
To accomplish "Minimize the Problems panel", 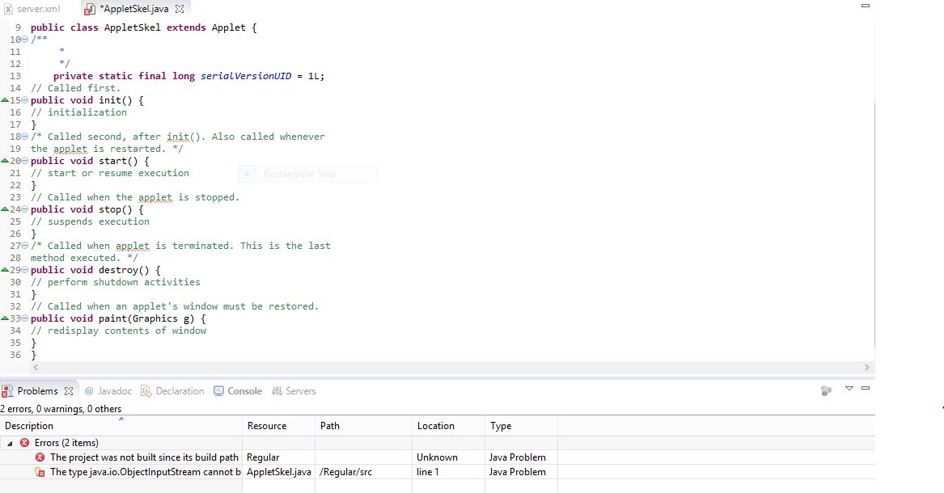I will click(866, 389).
